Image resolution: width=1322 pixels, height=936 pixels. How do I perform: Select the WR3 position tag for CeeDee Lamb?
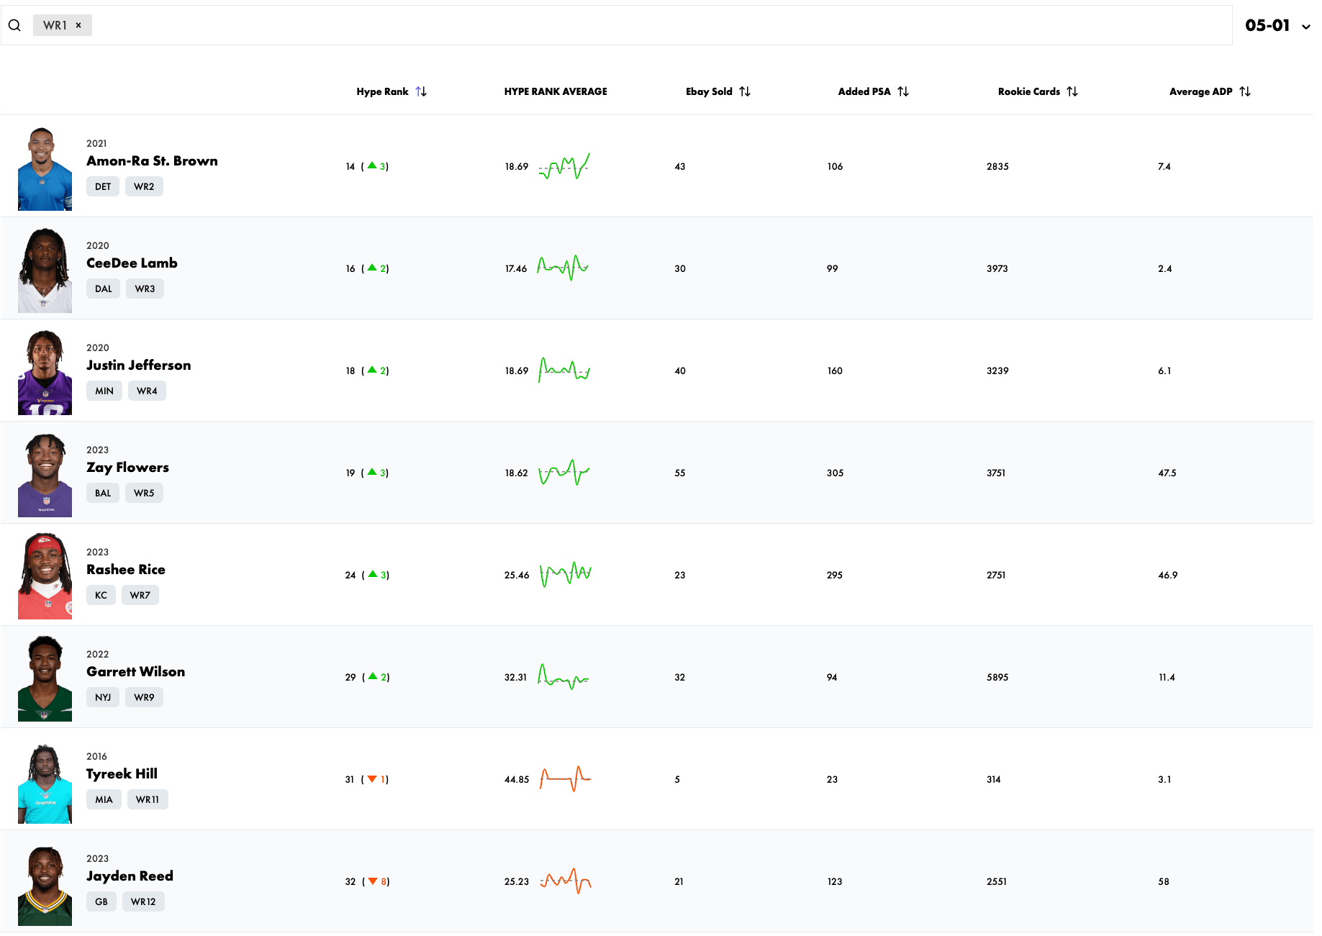pos(145,288)
